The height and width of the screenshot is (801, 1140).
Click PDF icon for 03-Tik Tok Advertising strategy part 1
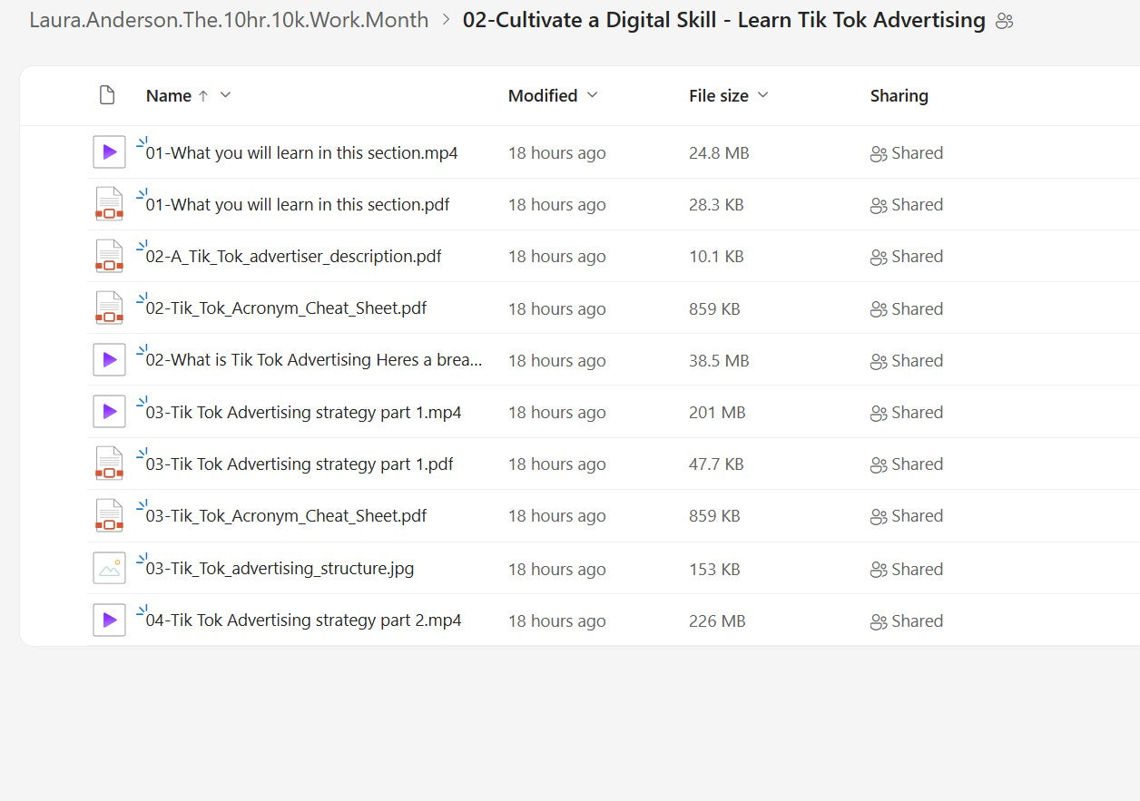pos(109,464)
